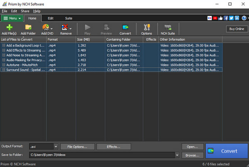
Task: Open Options with the tools icon
Action: click(146, 27)
